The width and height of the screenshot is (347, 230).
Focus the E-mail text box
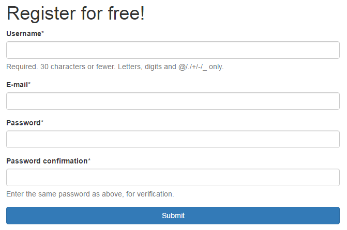coord(173,101)
